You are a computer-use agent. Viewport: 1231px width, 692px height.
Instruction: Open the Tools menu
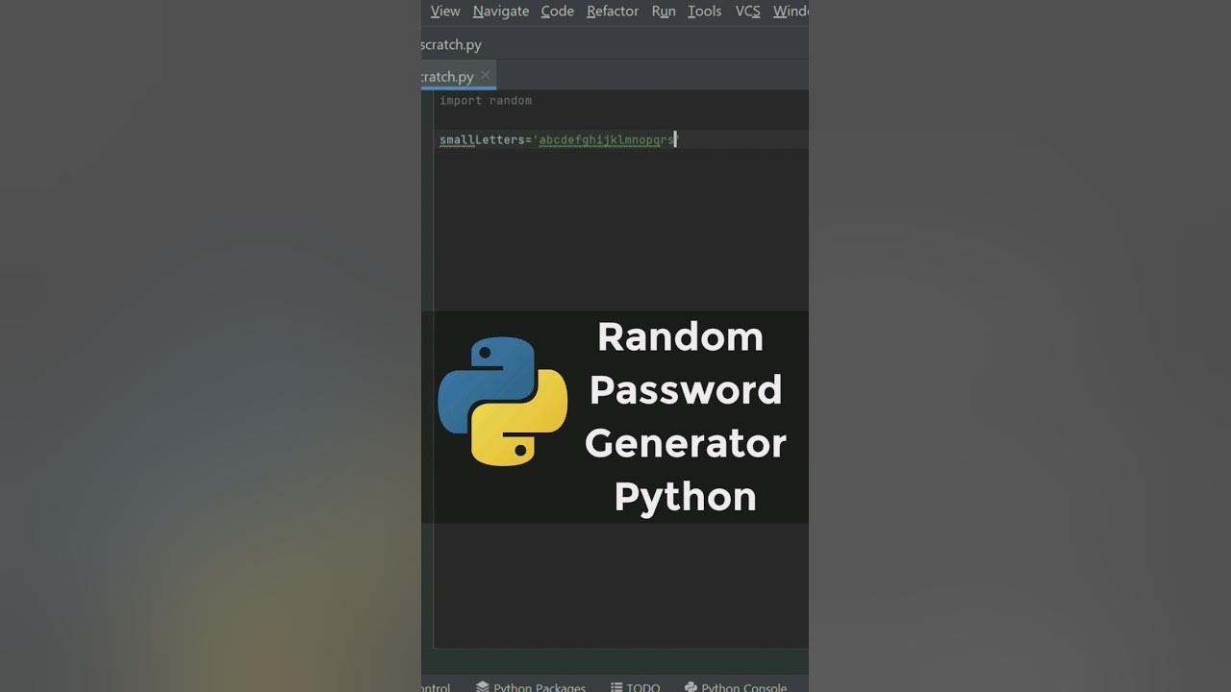[x=704, y=12]
